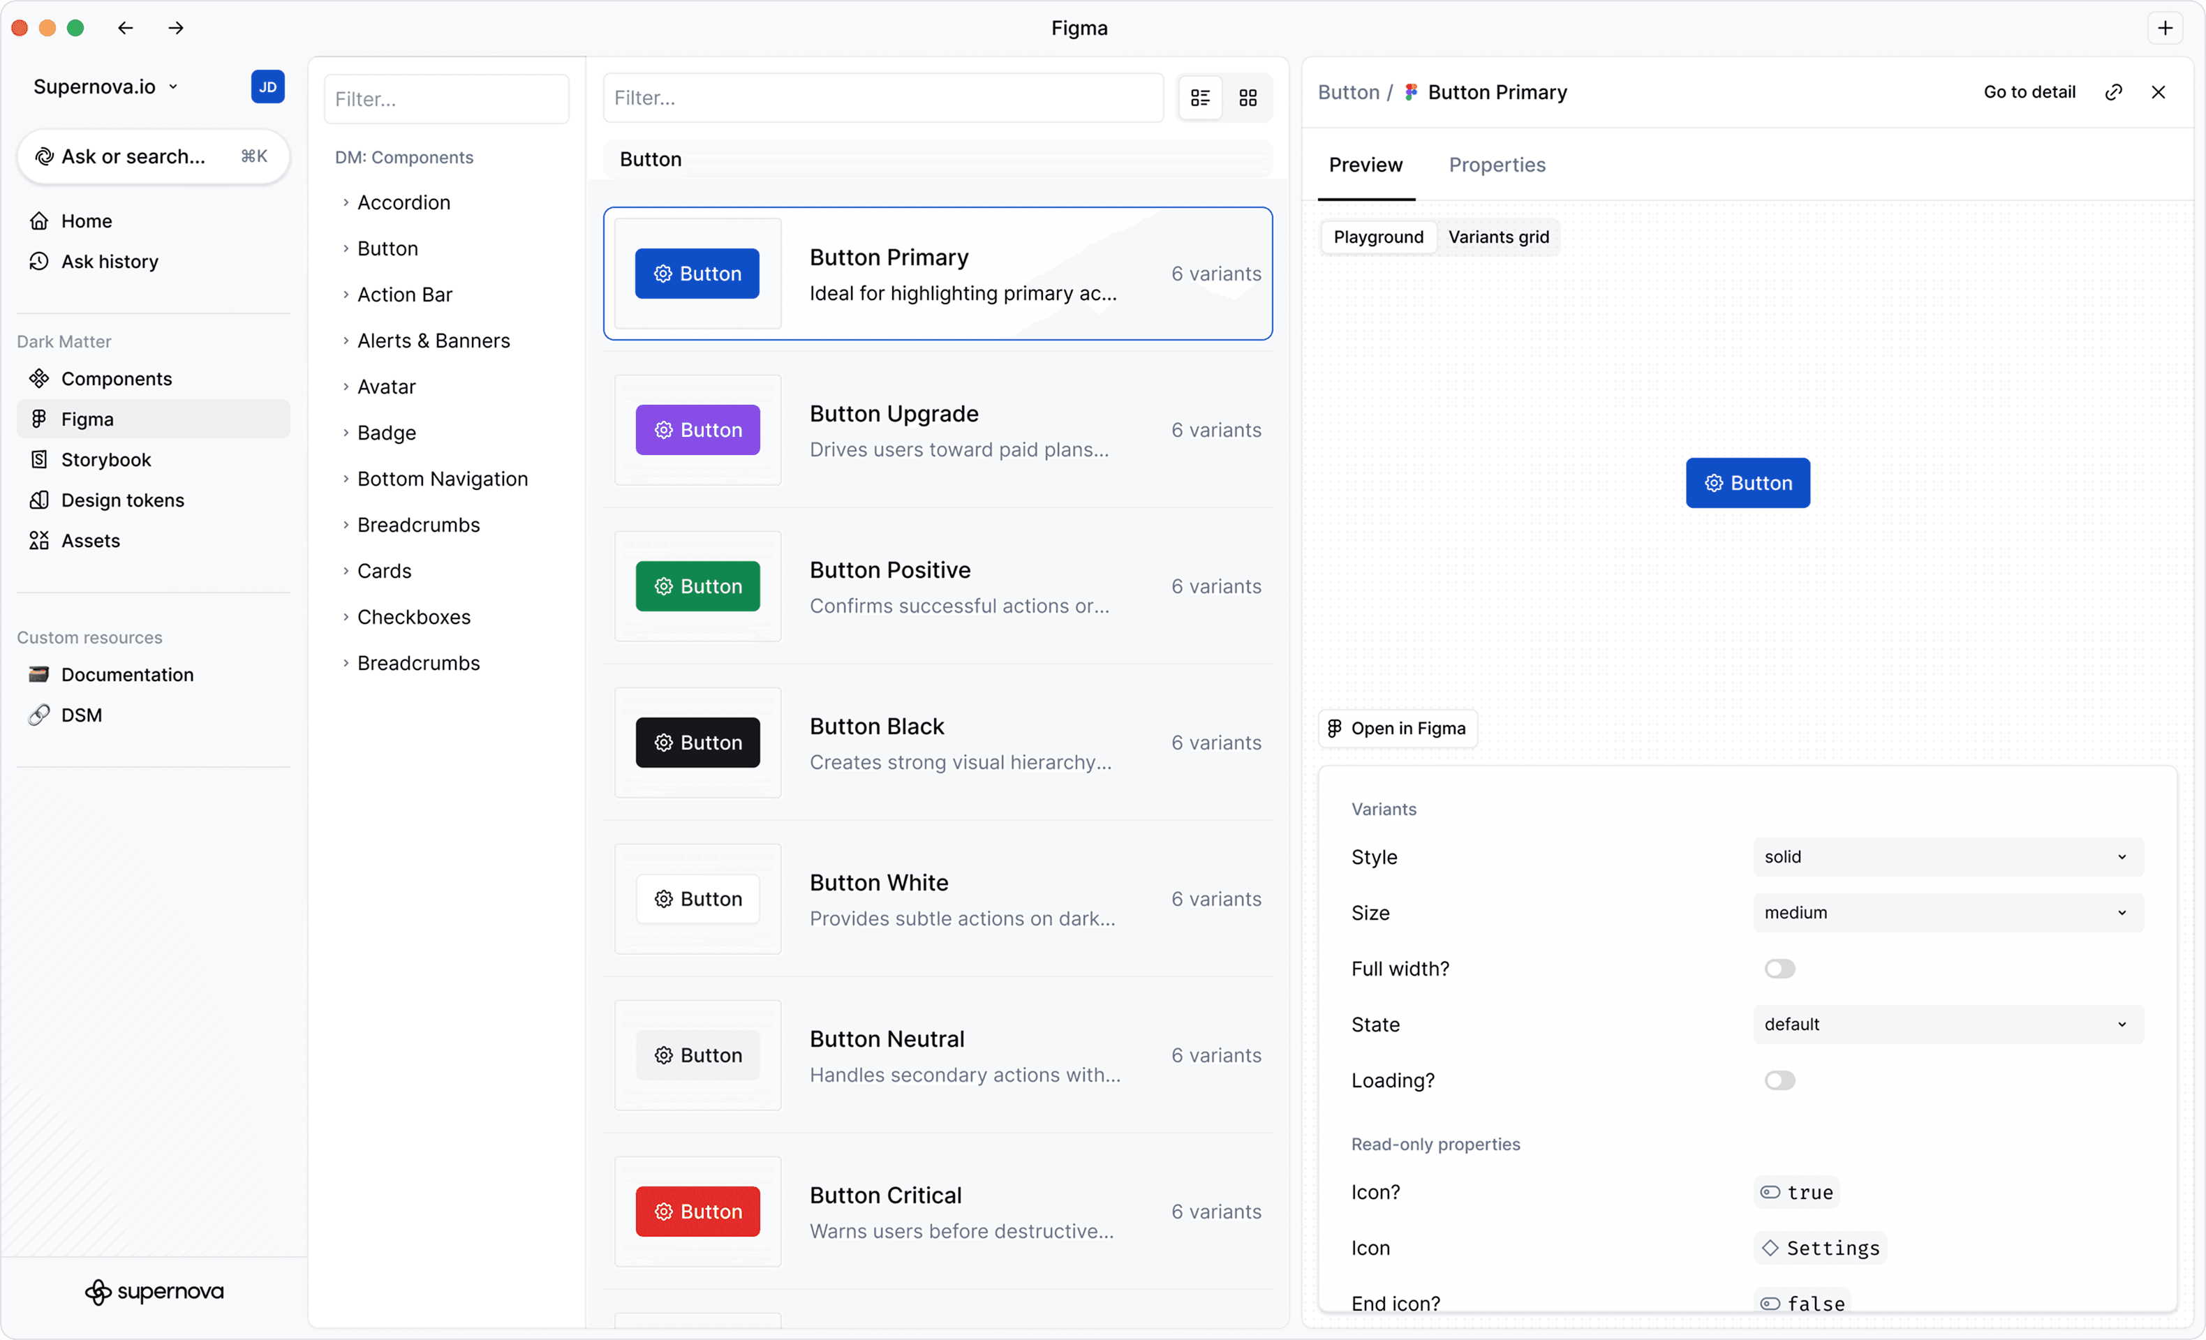The image size is (2206, 1340).
Task: Click the Button Upgrade purple thumbnail
Action: tap(697, 431)
